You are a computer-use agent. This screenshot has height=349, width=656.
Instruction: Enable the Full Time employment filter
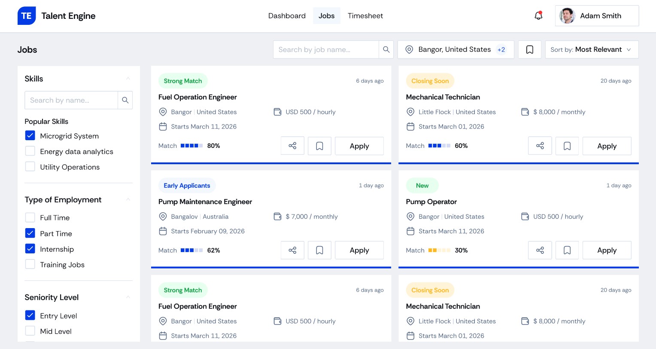click(x=30, y=217)
